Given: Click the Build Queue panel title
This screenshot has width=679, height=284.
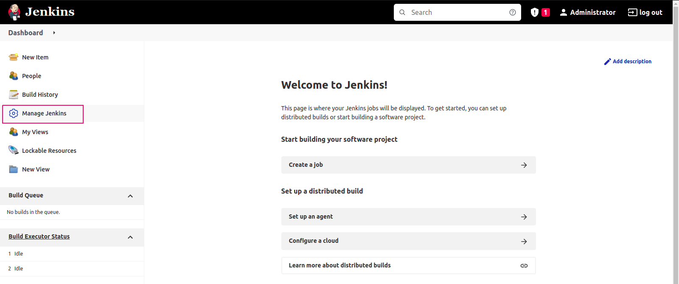Looking at the screenshot, I should pos(26,195).
